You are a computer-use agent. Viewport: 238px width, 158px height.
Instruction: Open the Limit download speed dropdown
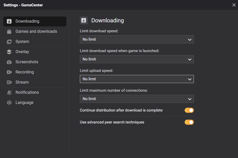(x=137, y=39)
